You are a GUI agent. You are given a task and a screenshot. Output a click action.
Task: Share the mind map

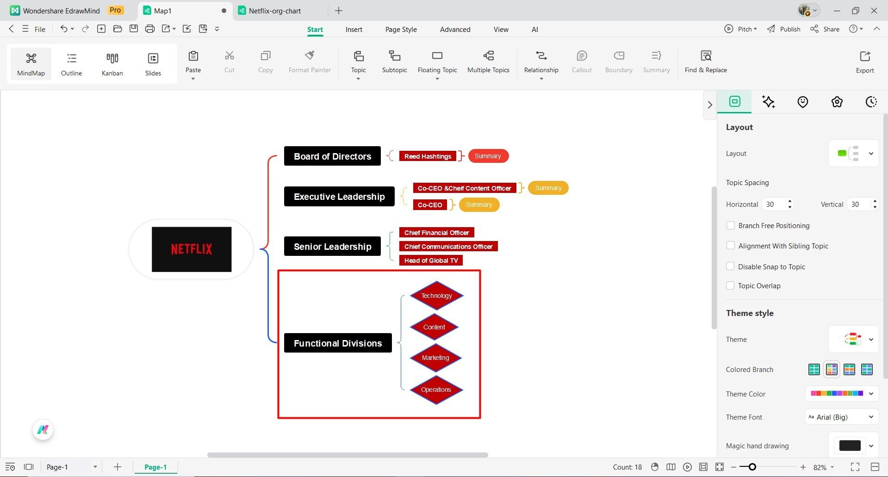point(825,29)
